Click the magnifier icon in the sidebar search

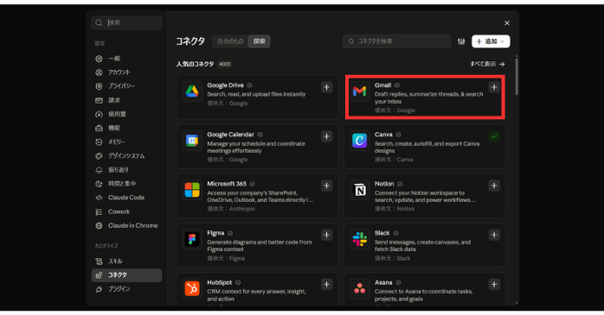click(x=99, y=23)
